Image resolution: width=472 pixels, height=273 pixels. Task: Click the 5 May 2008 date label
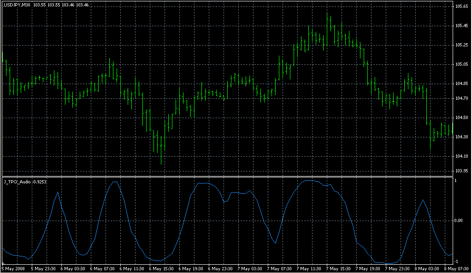point(13,269)
